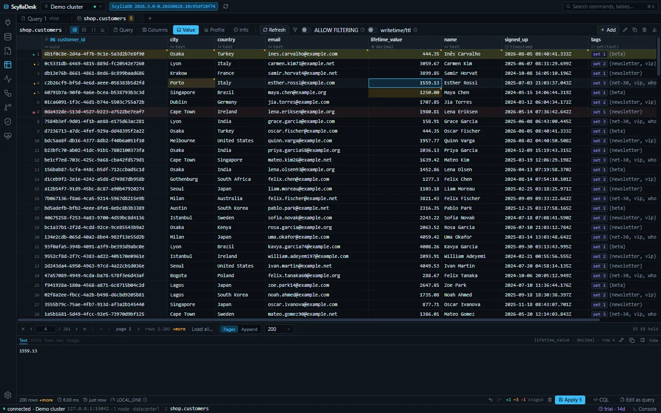Click Load all... link

[x=202, y=329]
